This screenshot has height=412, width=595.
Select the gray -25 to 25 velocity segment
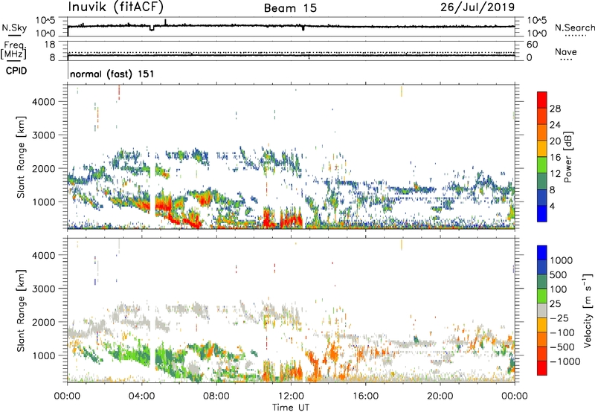click(x=542, y=310)
